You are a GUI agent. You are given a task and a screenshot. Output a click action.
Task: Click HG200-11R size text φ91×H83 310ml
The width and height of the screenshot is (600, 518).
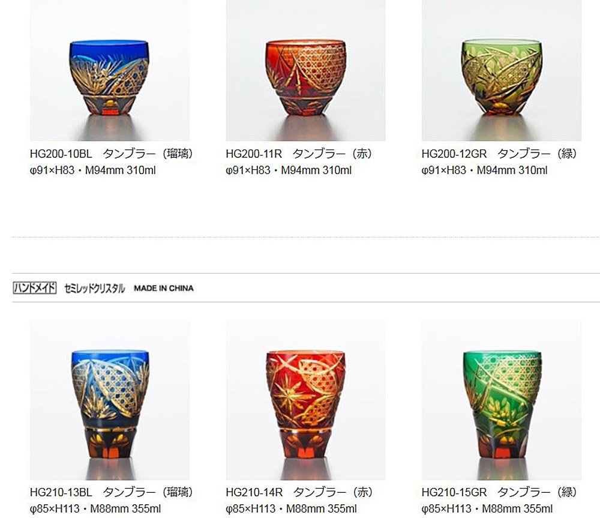click(289, 170)
